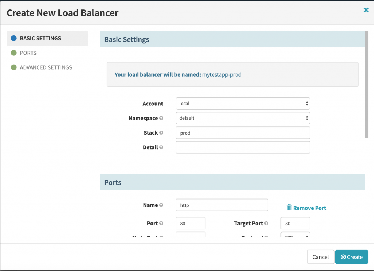The image size is (374, 271).
Task: Click the help icon next to Stack
Action: tap(161, 133)
